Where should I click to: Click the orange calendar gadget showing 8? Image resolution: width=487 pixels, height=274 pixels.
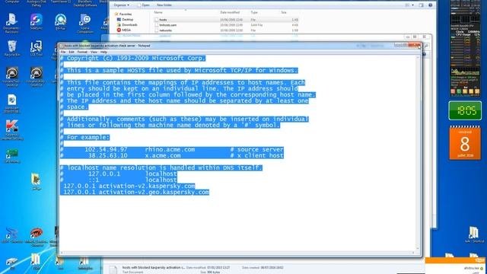click(x=465, y=143)
